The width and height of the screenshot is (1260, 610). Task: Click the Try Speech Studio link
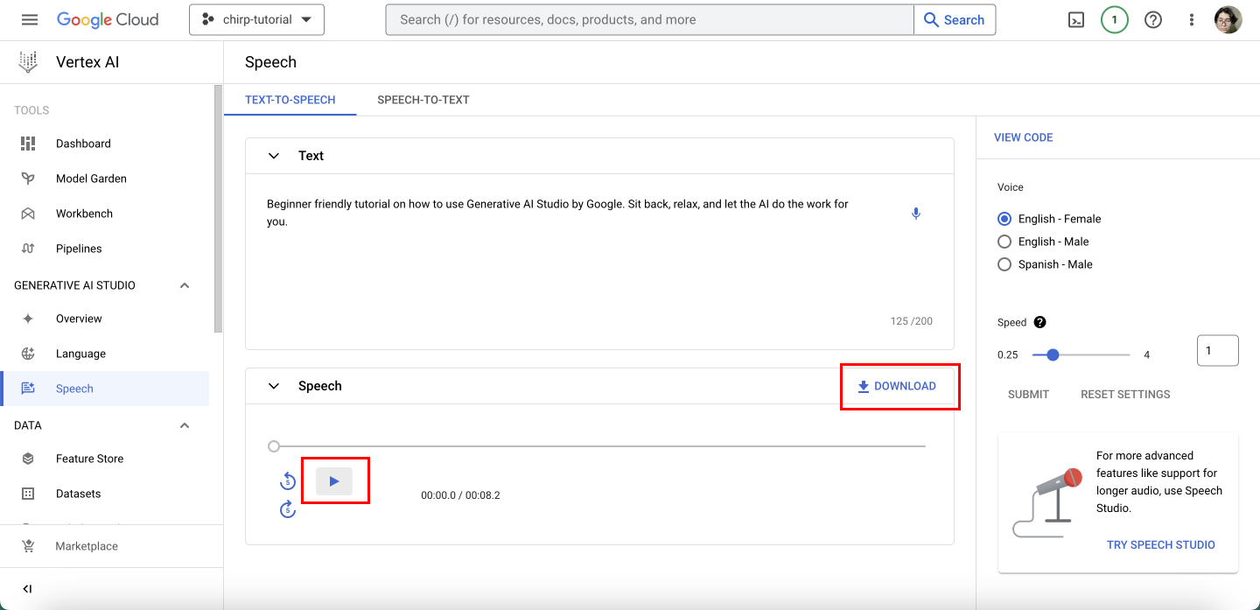pyautogui.click(x=1160, y=544)
